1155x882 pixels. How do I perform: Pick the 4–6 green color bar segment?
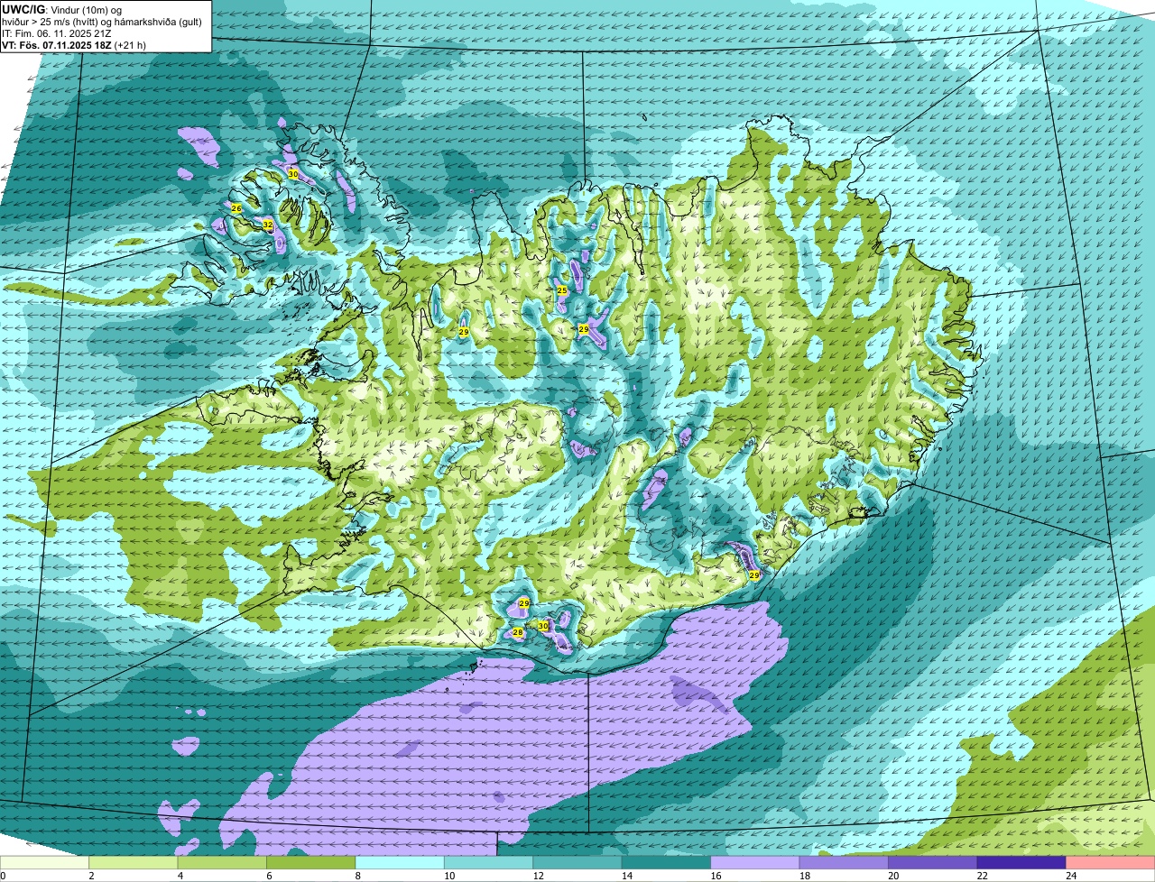222,863
